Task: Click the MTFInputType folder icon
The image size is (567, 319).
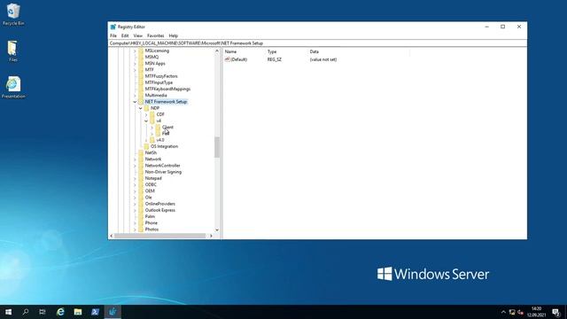Action: 141,82
